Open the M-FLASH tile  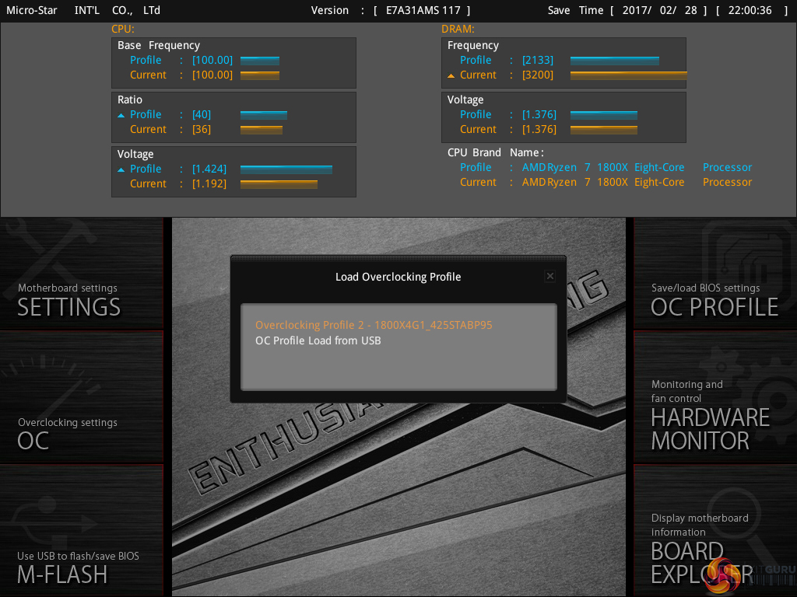81,530
